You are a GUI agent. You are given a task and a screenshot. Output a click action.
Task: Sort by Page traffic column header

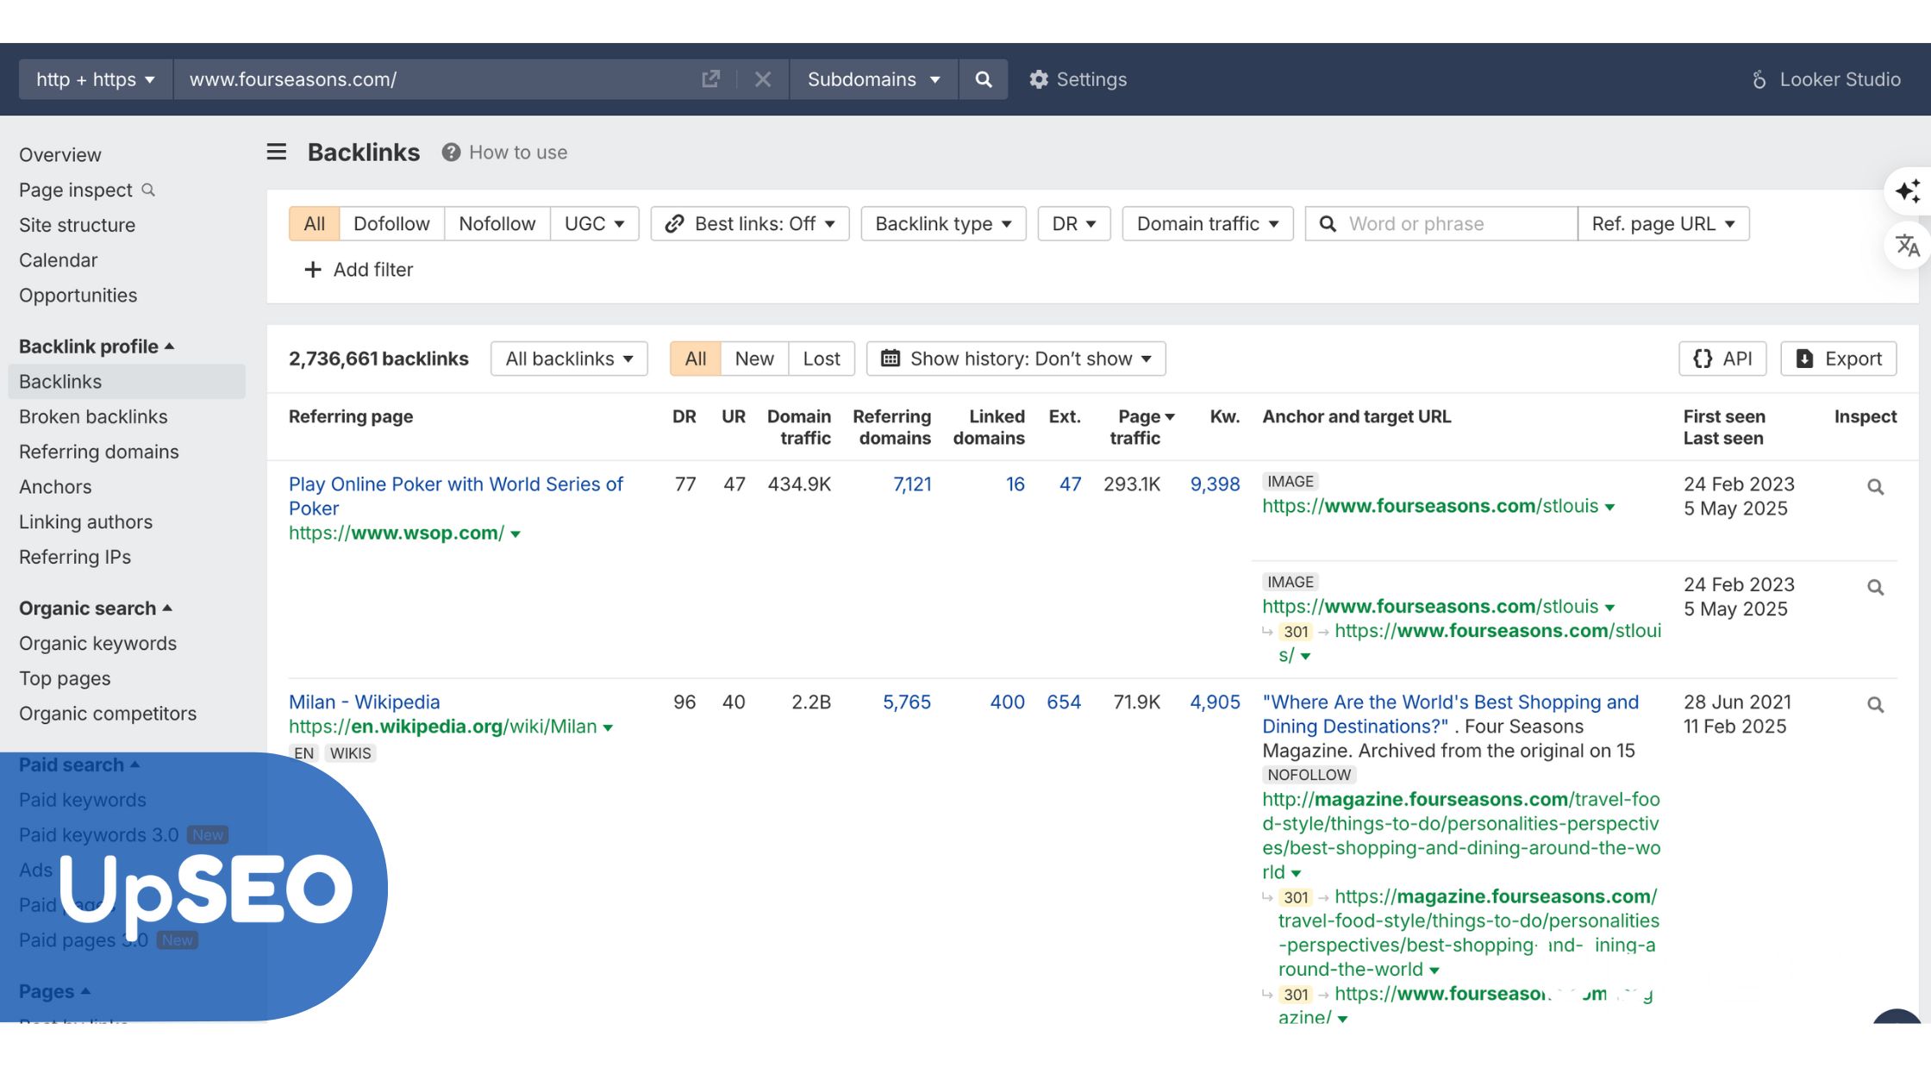[1143, 427]
